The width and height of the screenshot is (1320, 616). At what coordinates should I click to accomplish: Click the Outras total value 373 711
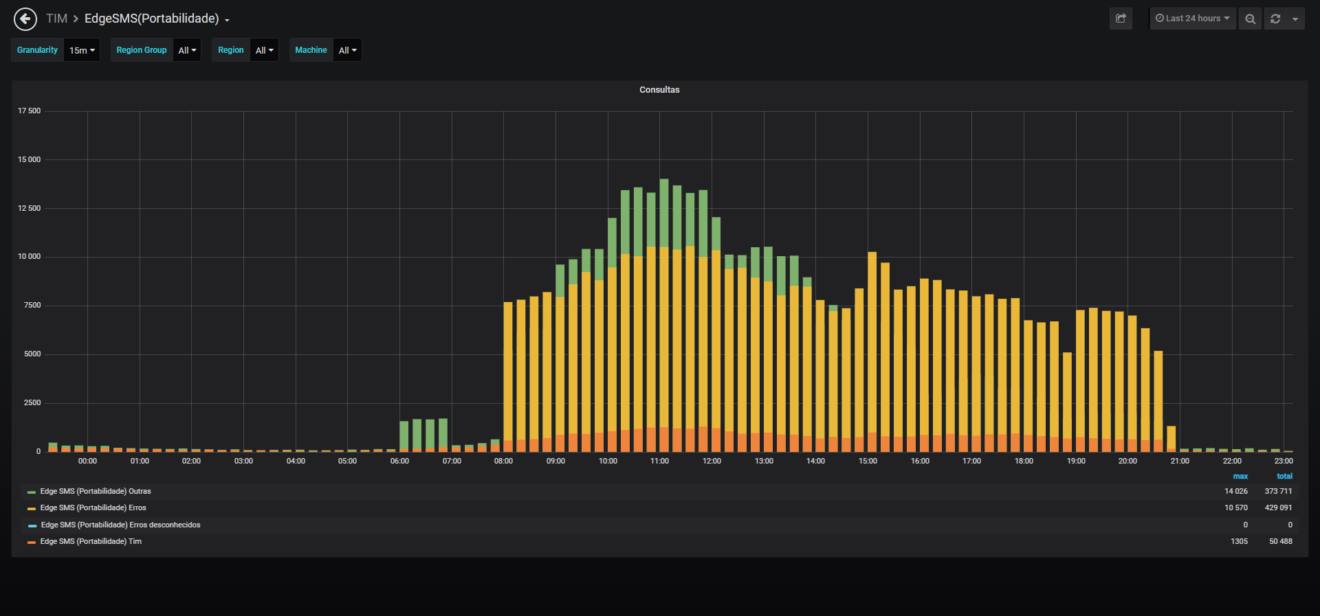click(1279, 492)
